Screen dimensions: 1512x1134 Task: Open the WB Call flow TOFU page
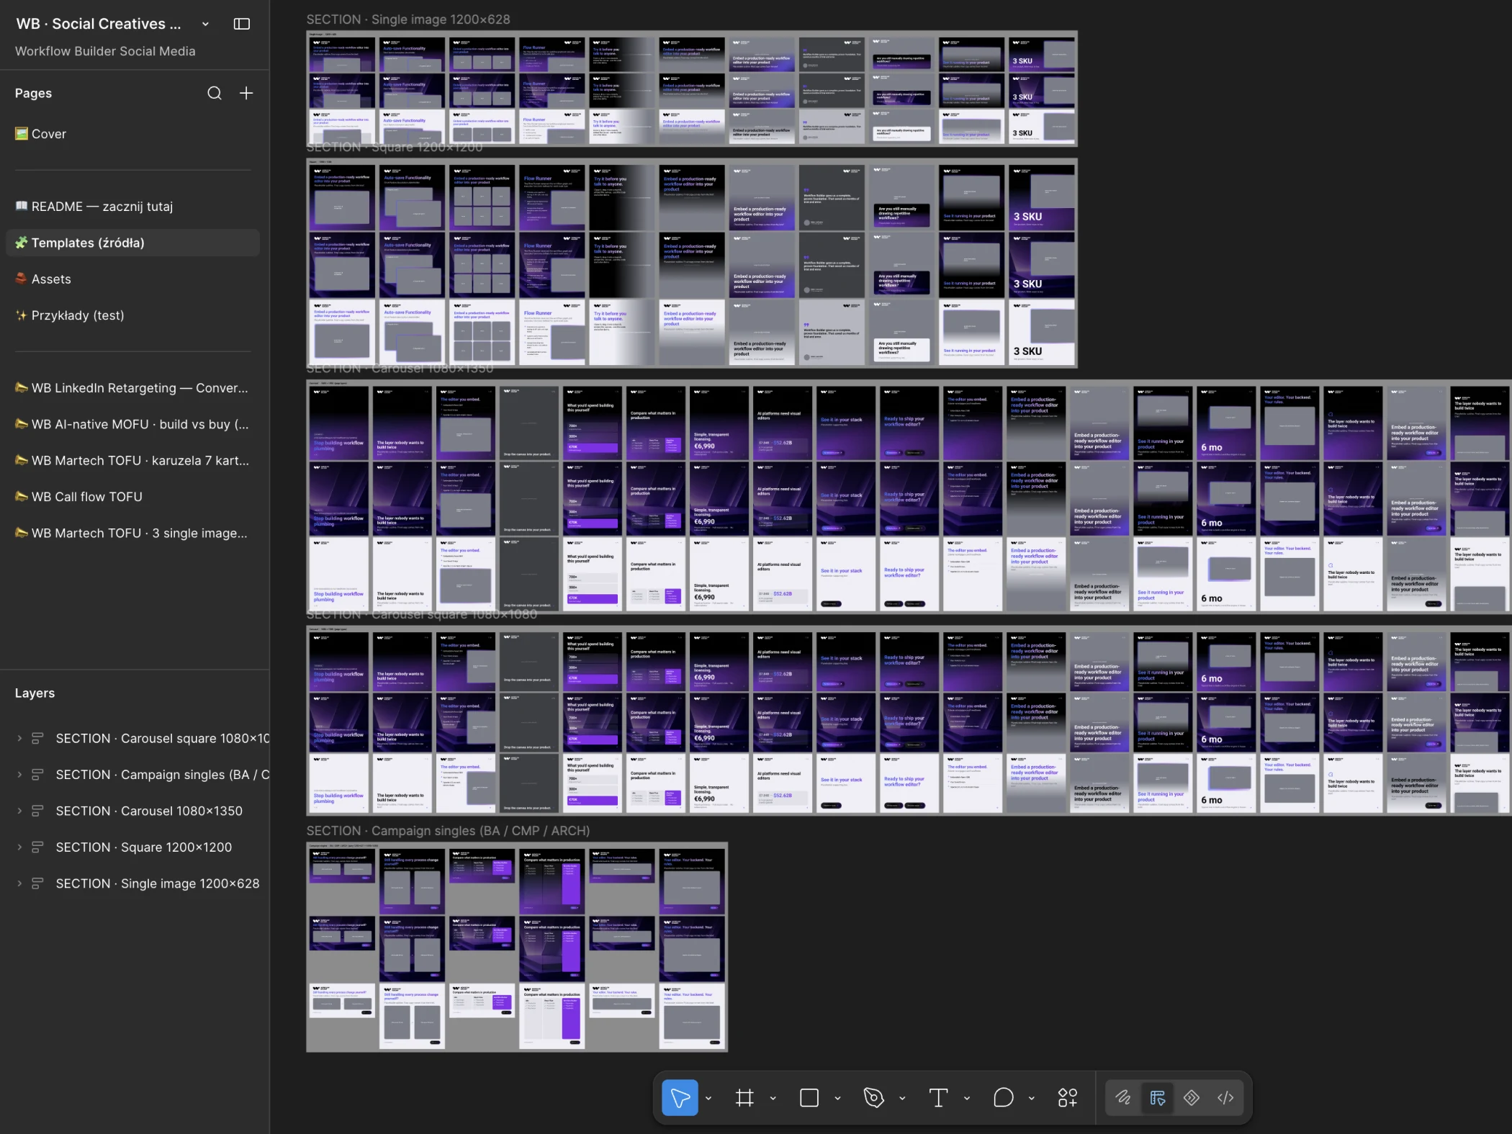click(132, 497)
